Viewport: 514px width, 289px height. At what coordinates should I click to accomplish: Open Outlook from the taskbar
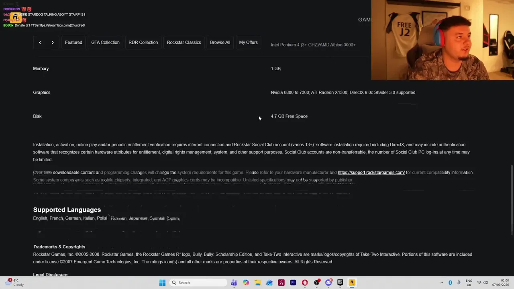(269, 283)
